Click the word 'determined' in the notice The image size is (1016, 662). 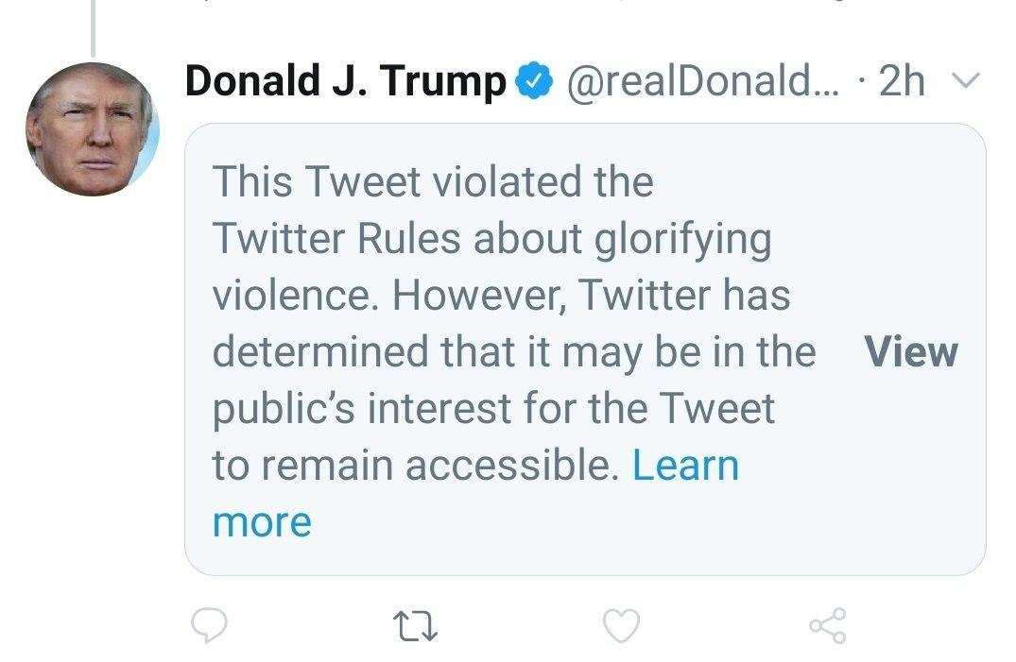tap(319, 352)
